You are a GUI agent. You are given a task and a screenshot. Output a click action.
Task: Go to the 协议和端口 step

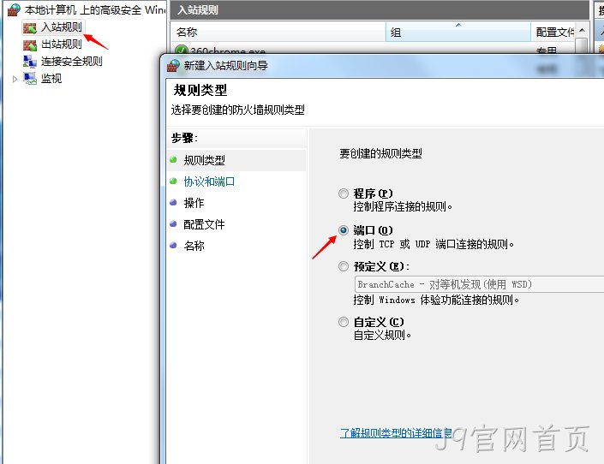209,181
